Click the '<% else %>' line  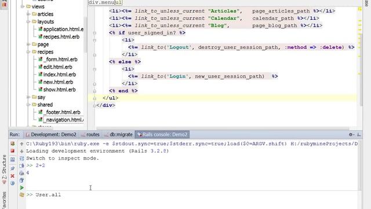(125, 62)
